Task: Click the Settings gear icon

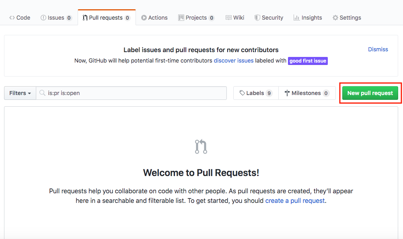Action: pyautogui.click(x=335, y=18)
